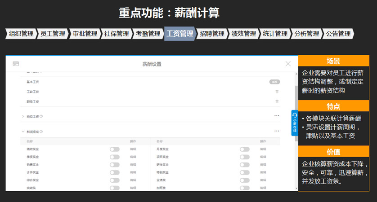Turn on the 月度奖金 switch

pyautogui.click(x=245, y=149)
